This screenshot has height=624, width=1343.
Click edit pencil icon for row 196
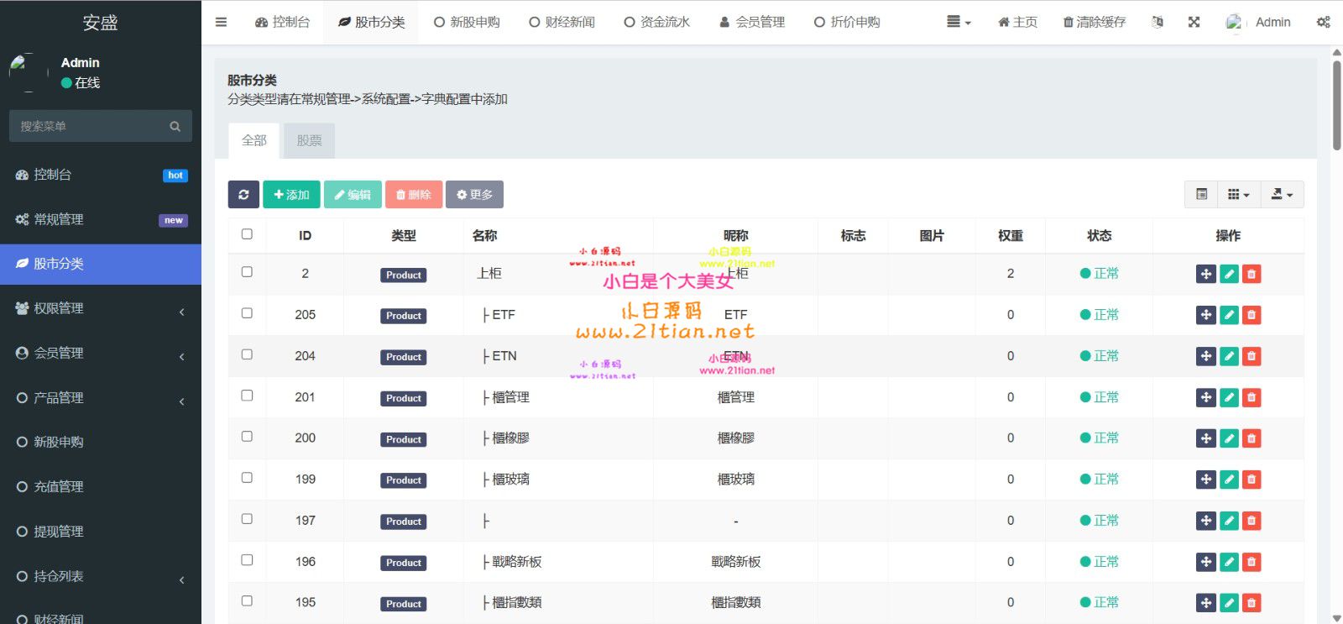point(1229,562)
